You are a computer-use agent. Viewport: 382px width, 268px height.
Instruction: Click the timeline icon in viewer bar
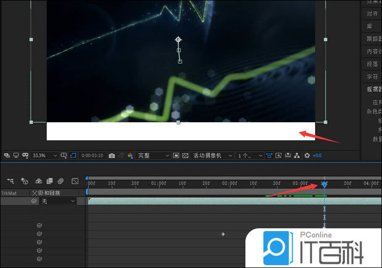(288, 155)
